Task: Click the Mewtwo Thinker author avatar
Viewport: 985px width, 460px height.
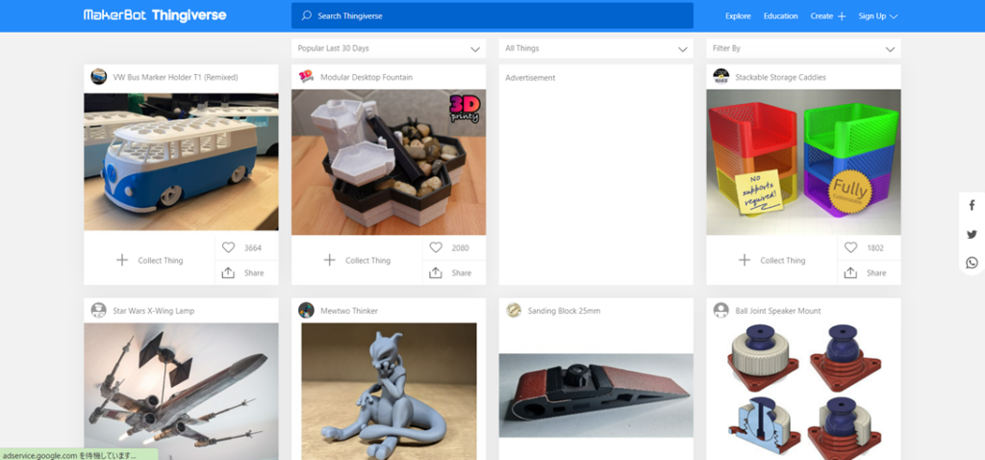Action: tap(306, 311)
